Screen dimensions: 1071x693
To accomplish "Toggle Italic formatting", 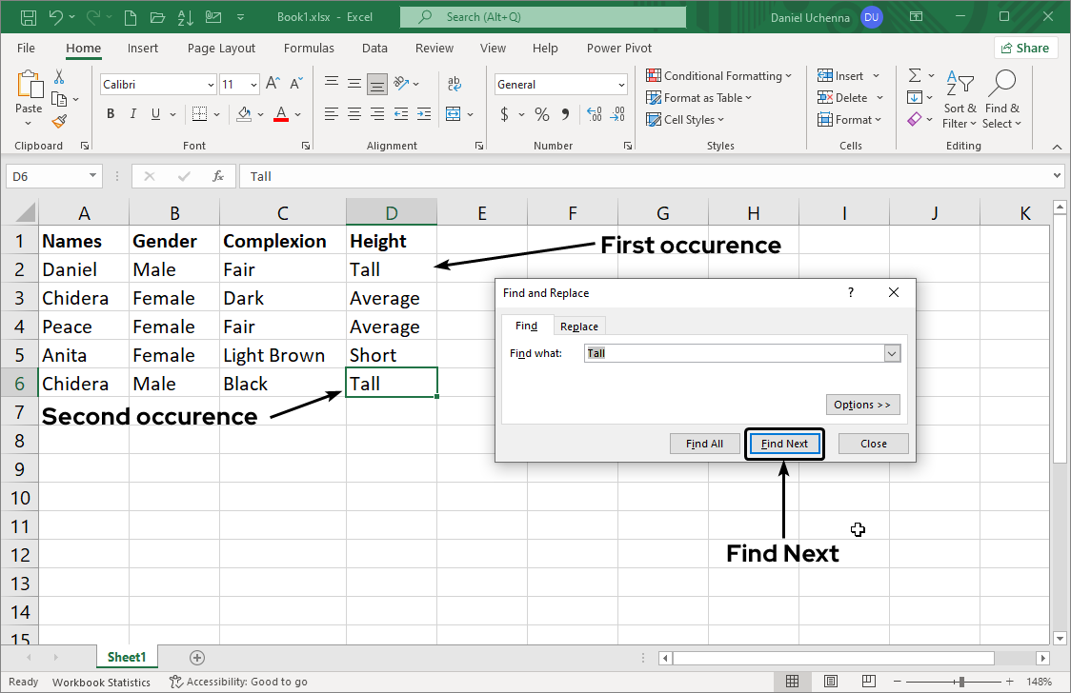I will pyautogui.click(x=132, y=114).
